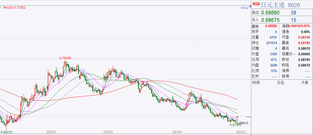The height and width of the screenshot is (135, 313).
Task: Select sell price 0.68680 in quote row
Action: 270,12
